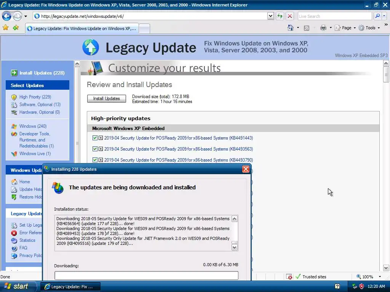Open Hardware, Optional (0) category
The image size is (390, 292).
[40, 112]
